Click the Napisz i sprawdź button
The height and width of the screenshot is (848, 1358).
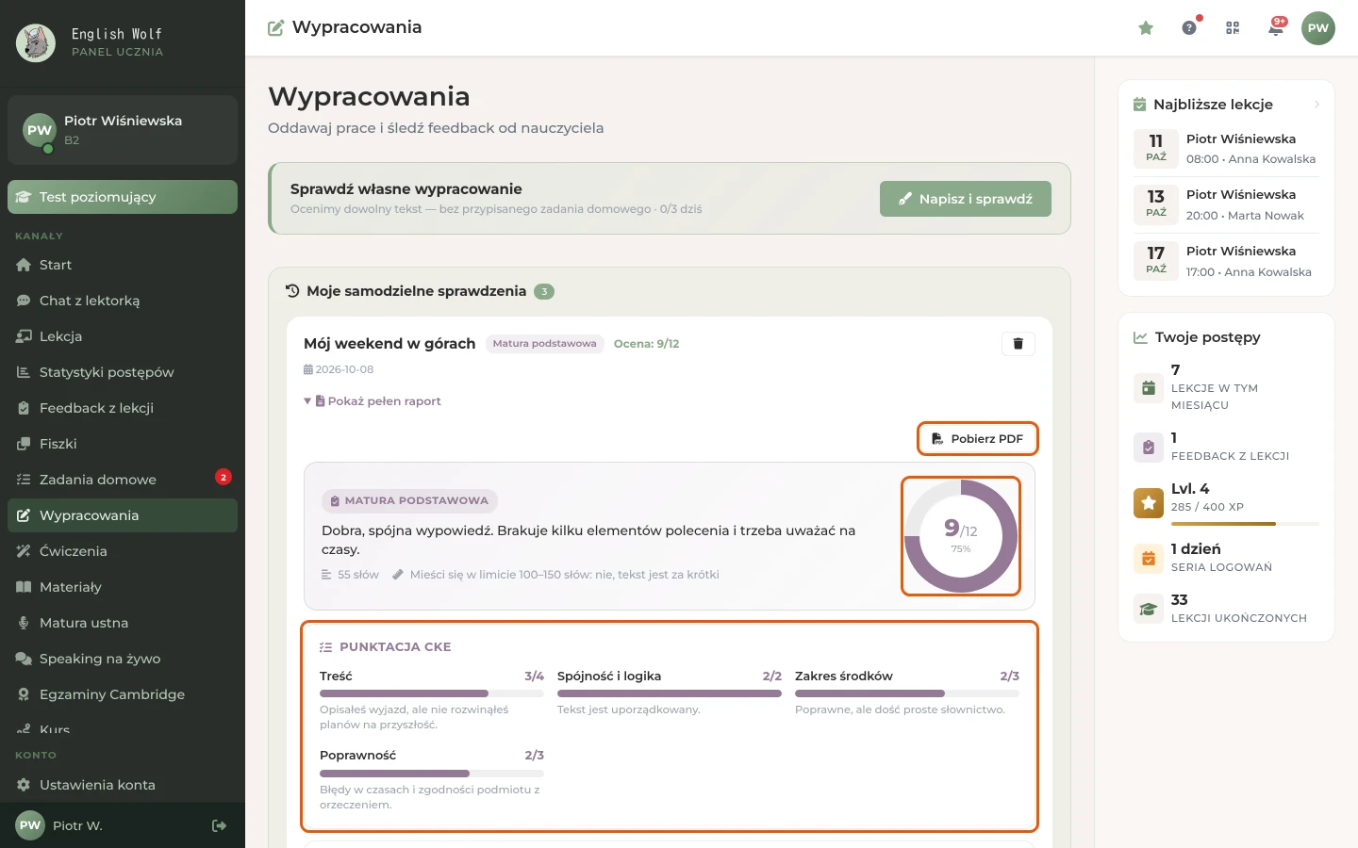click(966, 199)
